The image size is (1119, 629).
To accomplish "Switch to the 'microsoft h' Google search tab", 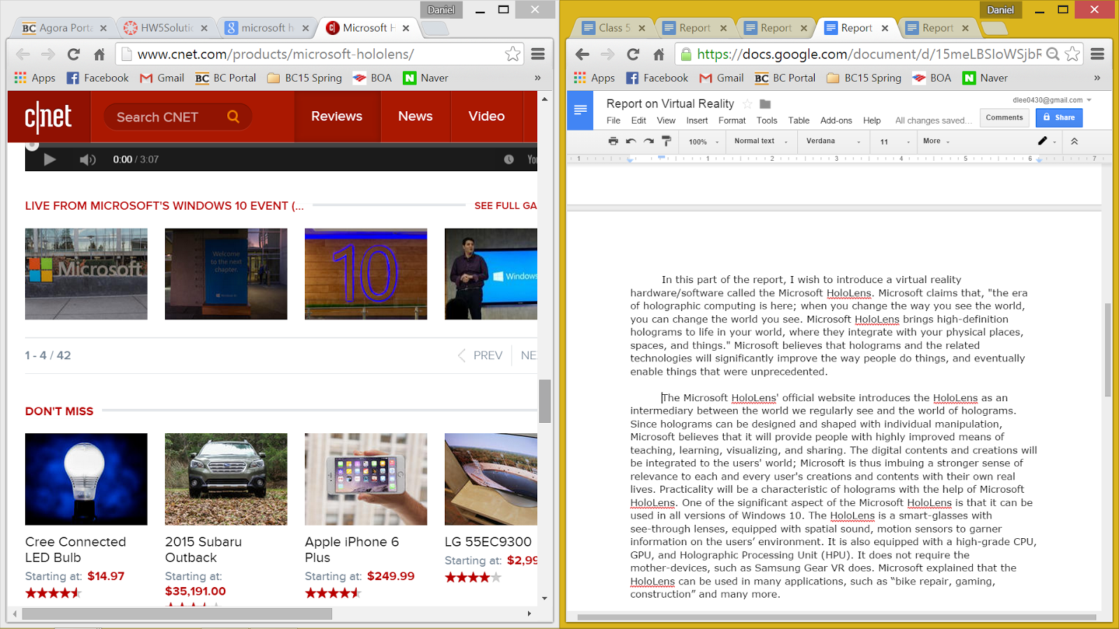I will click(x=266, y=28).
